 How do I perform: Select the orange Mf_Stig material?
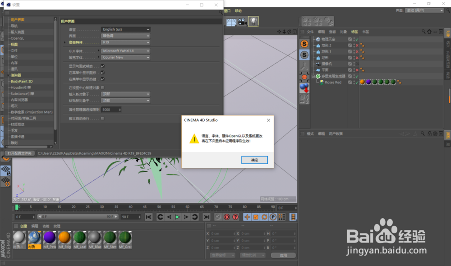pyautogui.click(x=64, y=240)
